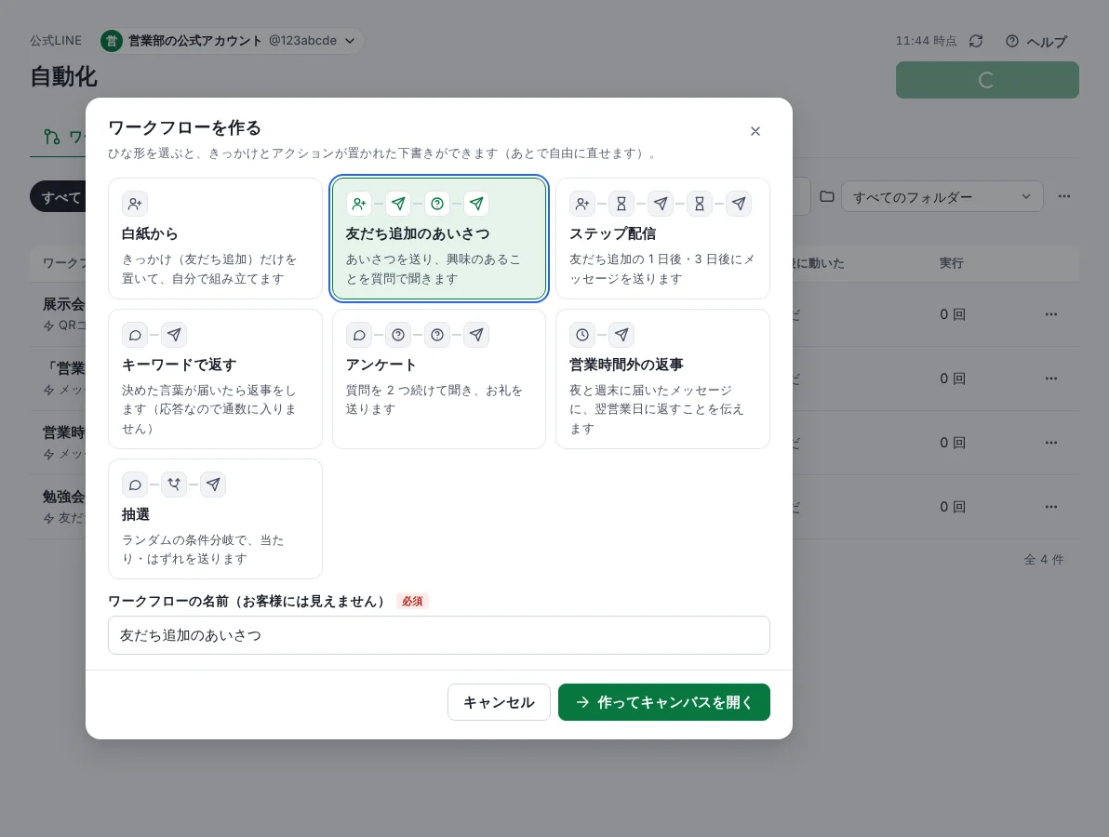1109x837 pixels.
Task: Select the すべて filter pill
Action: (59, 197)
